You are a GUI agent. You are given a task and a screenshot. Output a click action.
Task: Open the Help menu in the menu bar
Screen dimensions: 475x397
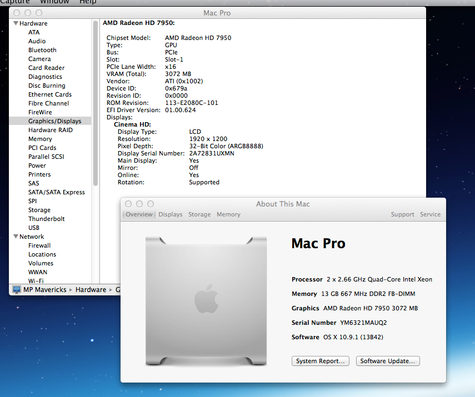click(88, 2)
